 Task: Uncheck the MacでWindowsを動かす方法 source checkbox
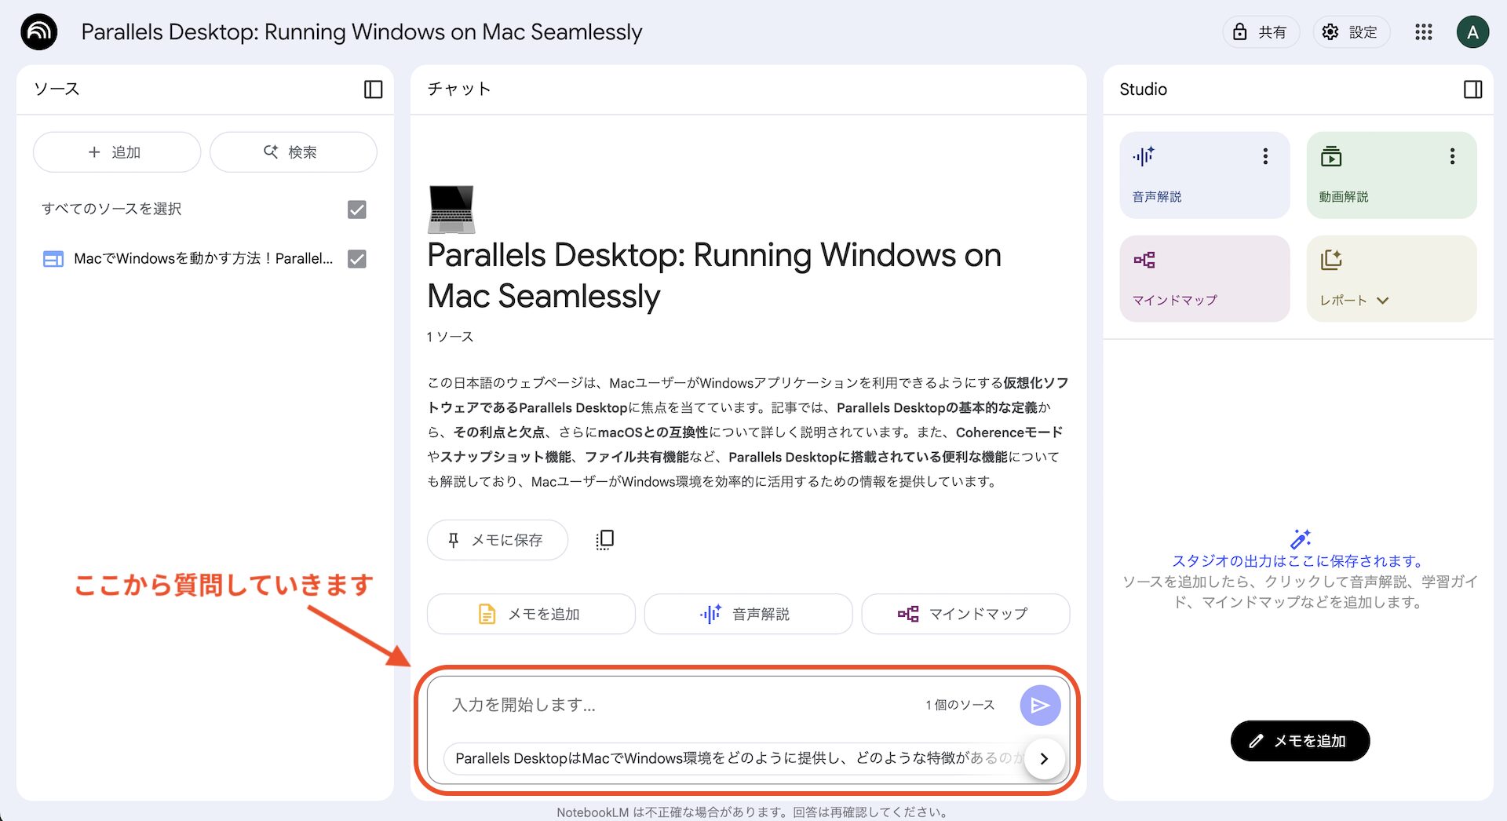(x=357, y=259)
